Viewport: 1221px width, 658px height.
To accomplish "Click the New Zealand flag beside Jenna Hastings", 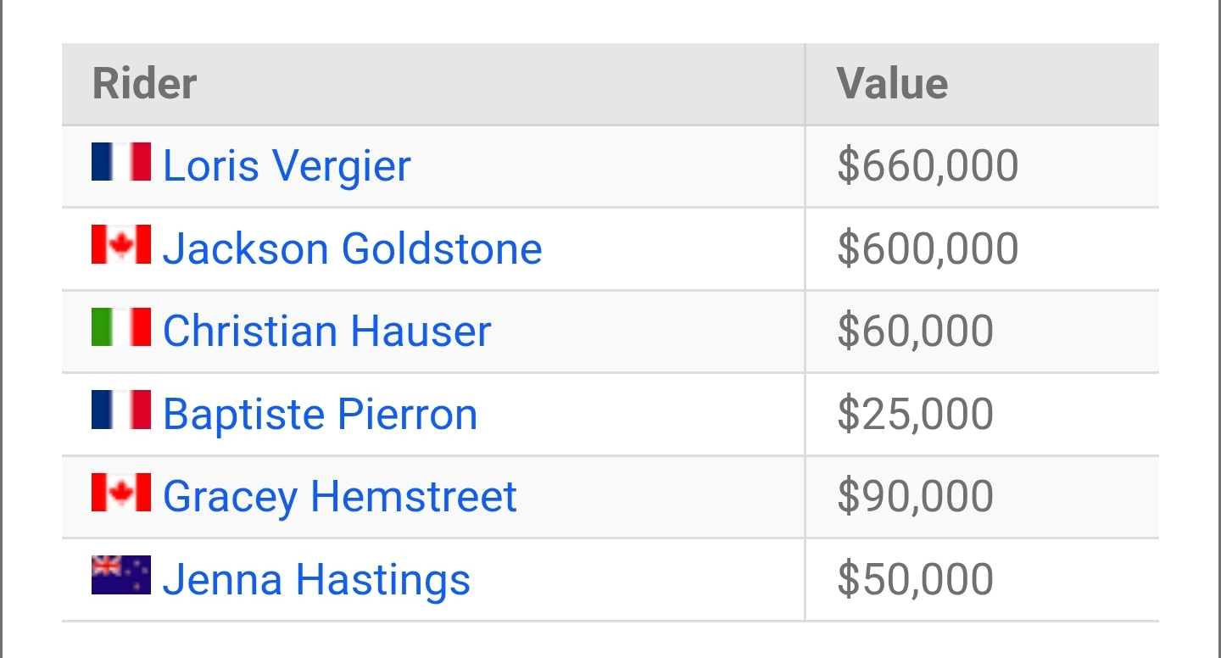I will (x=121, y=576).
